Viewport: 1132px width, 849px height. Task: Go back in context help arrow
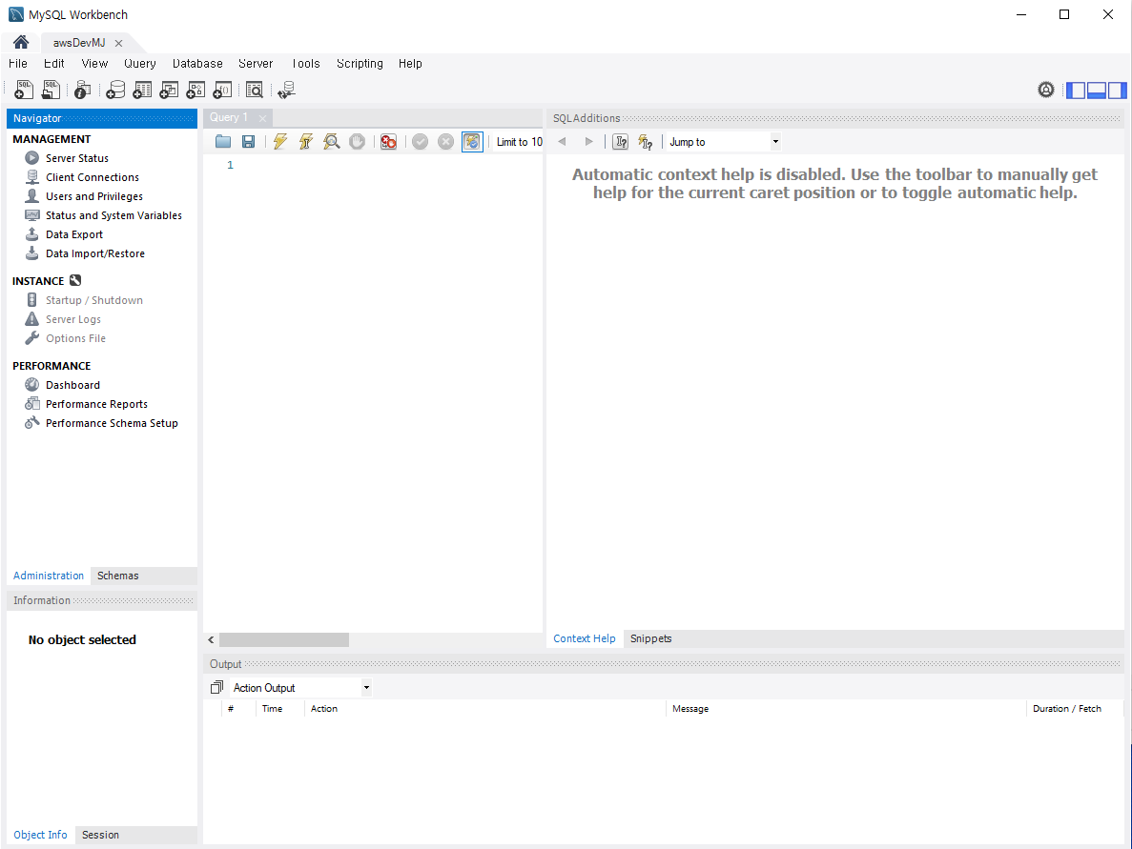coord(562,141)
